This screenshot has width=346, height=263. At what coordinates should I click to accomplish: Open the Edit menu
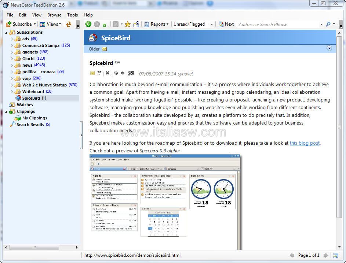tap(22, 15)
